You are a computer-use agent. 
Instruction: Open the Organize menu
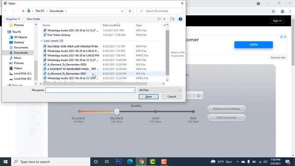click(x=13, y=19)
